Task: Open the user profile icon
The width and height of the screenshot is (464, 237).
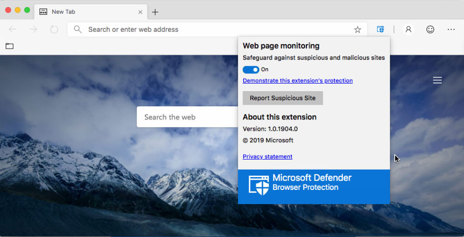Action: point(408,29)
